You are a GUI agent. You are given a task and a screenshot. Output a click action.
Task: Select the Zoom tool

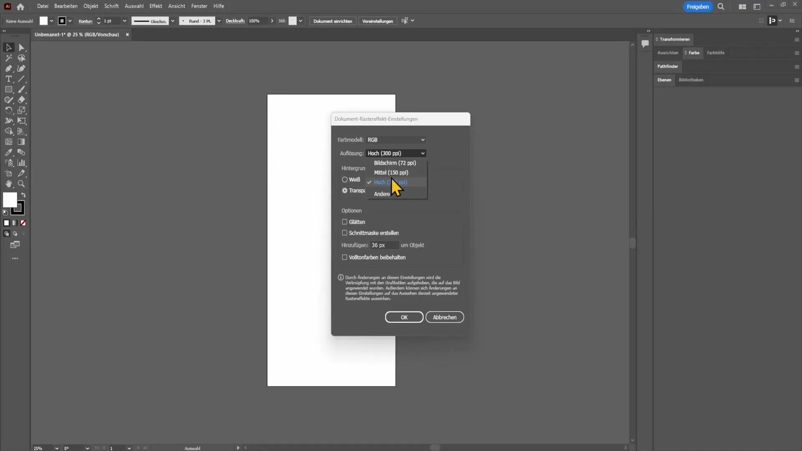coord(22,184)
